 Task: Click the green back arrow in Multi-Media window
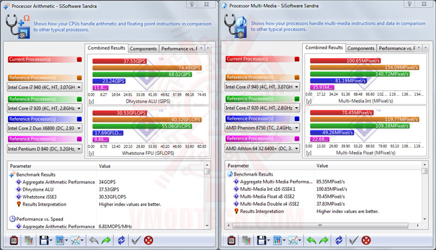tap(311, 240)
